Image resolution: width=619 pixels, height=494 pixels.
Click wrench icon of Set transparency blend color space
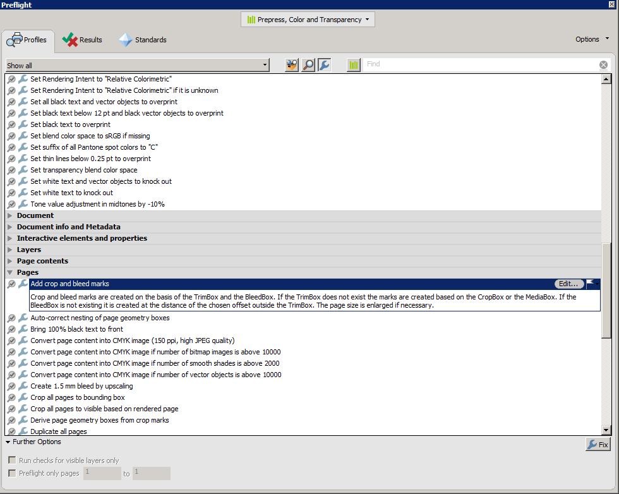[23, 170]
